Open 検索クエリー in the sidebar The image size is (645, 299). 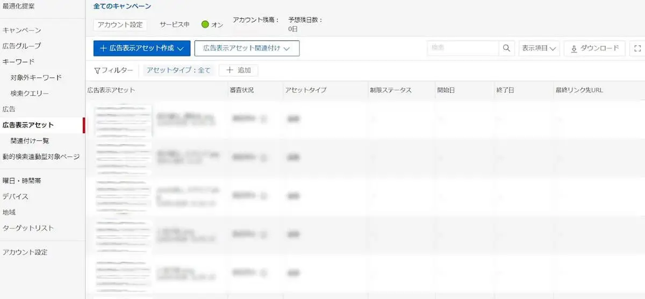click(x=30, y=94)
